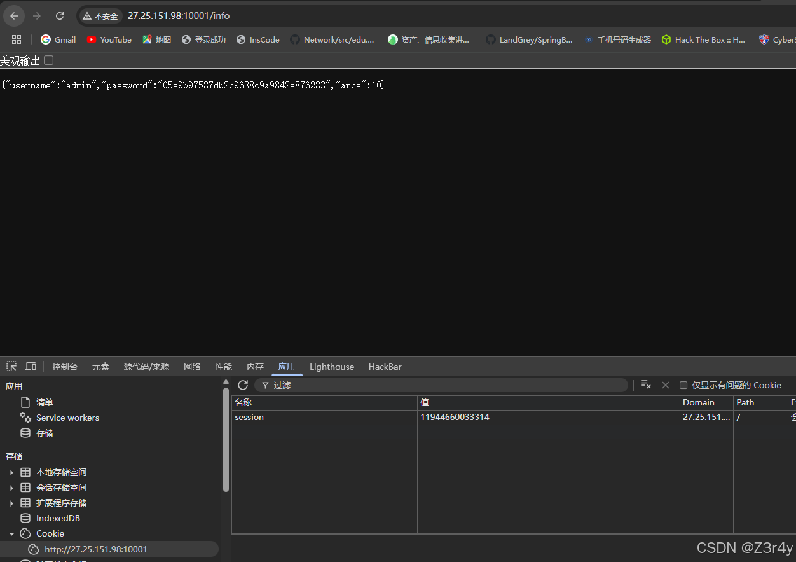Switch to the 网络 network tab
Image resolution: width=796 pixels, height=562 pixels.
[192, 367]
